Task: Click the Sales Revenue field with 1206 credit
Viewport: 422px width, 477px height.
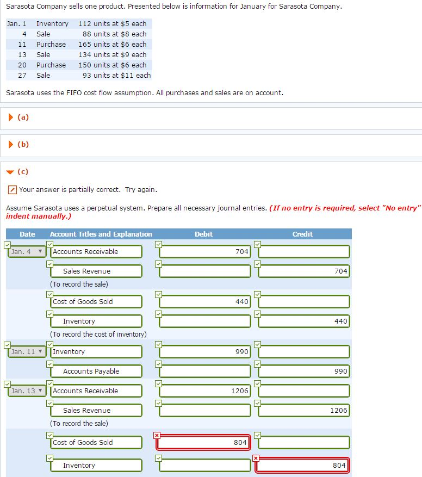Action: [x=96, y=411]
